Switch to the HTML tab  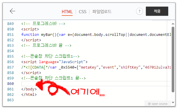point(67,12)
